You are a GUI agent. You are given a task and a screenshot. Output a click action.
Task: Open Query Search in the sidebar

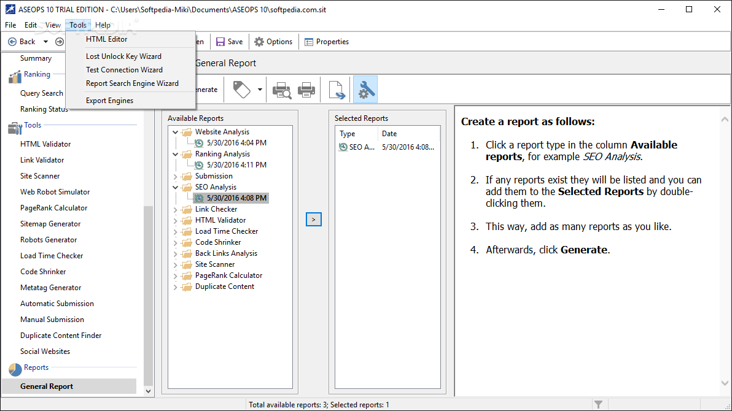click(x=42, y=93)
